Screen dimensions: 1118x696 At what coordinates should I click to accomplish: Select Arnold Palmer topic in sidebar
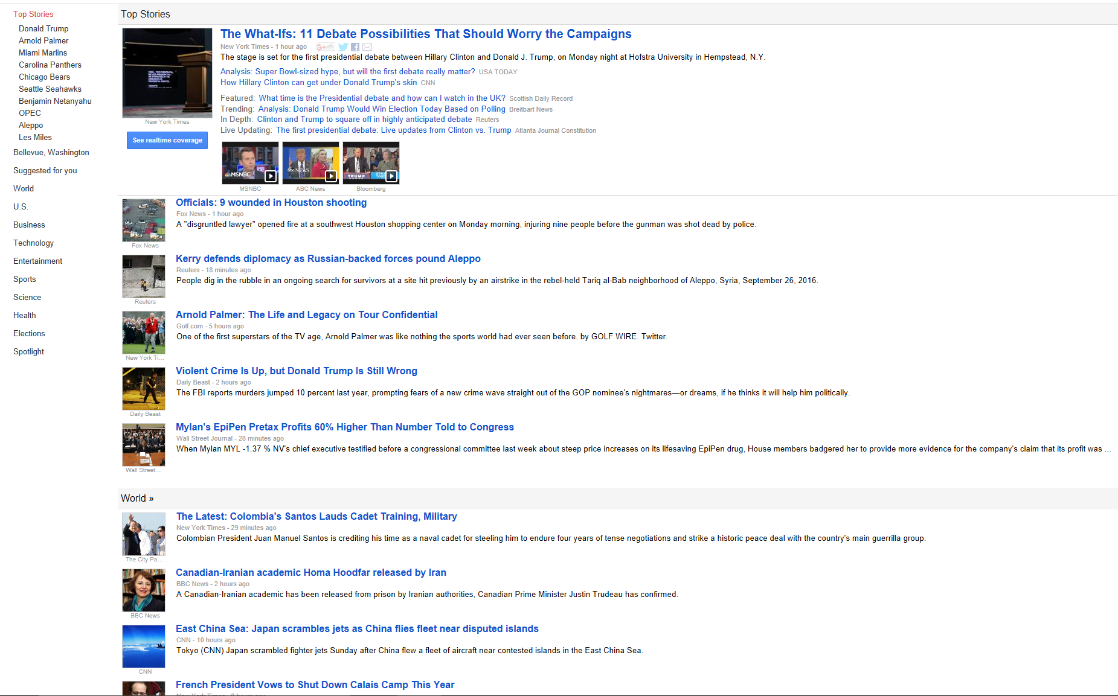43,40
